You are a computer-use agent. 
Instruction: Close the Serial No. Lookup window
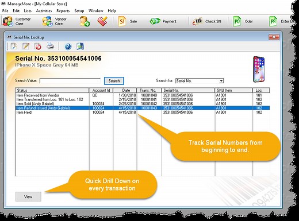pos(274,37)
